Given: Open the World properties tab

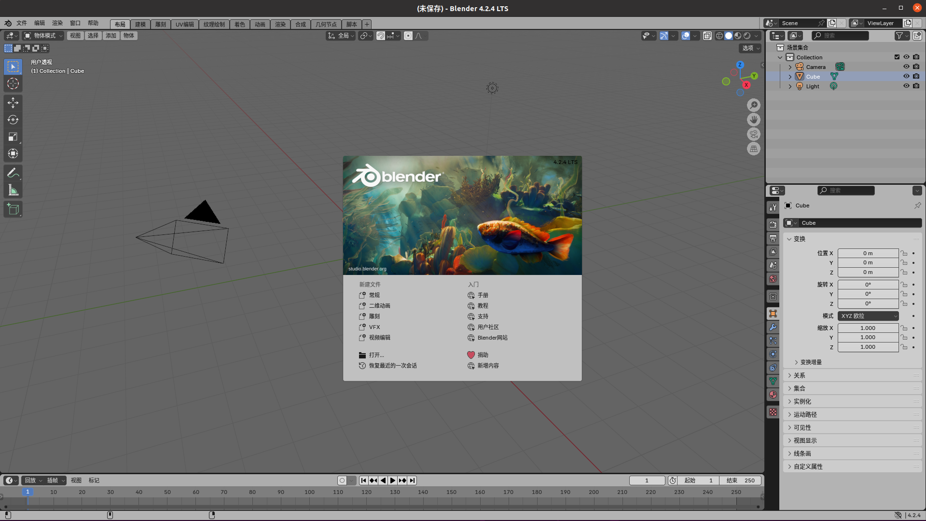Looking at the screenshot, I should pos(773,279).
